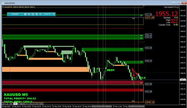Click the 1963.68 level price tag
This screenshot has height=108, width=187.
coord(148,48)
